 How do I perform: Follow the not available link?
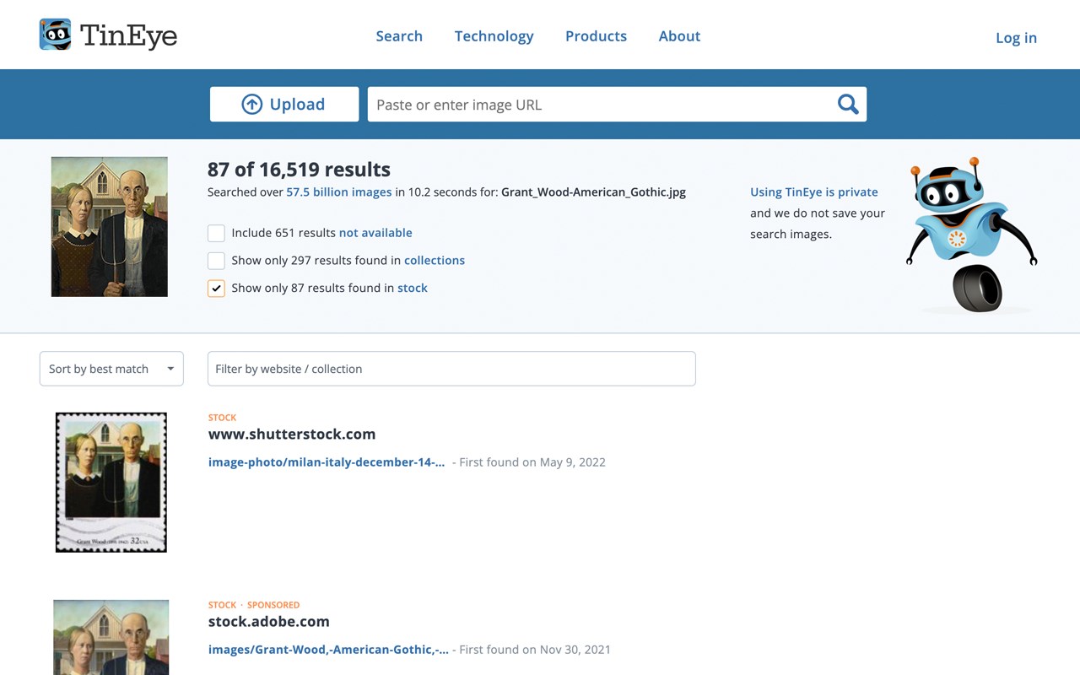(375, 233)
